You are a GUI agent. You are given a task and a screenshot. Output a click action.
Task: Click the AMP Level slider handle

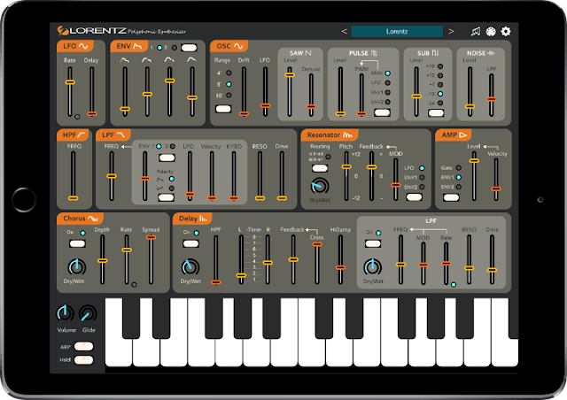point(474,161)
